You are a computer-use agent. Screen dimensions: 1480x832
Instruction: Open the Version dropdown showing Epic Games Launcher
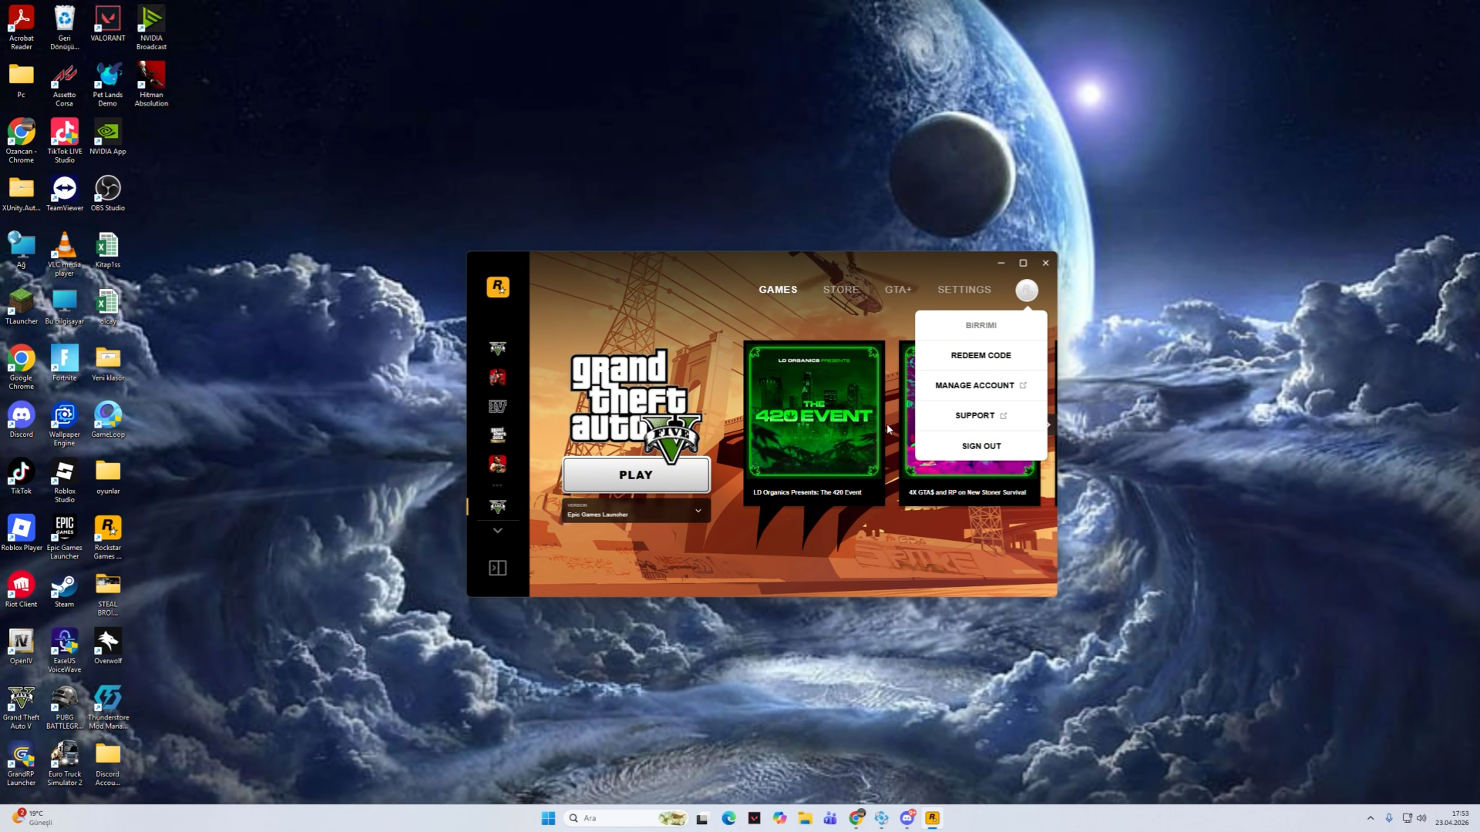pos(636,511)
